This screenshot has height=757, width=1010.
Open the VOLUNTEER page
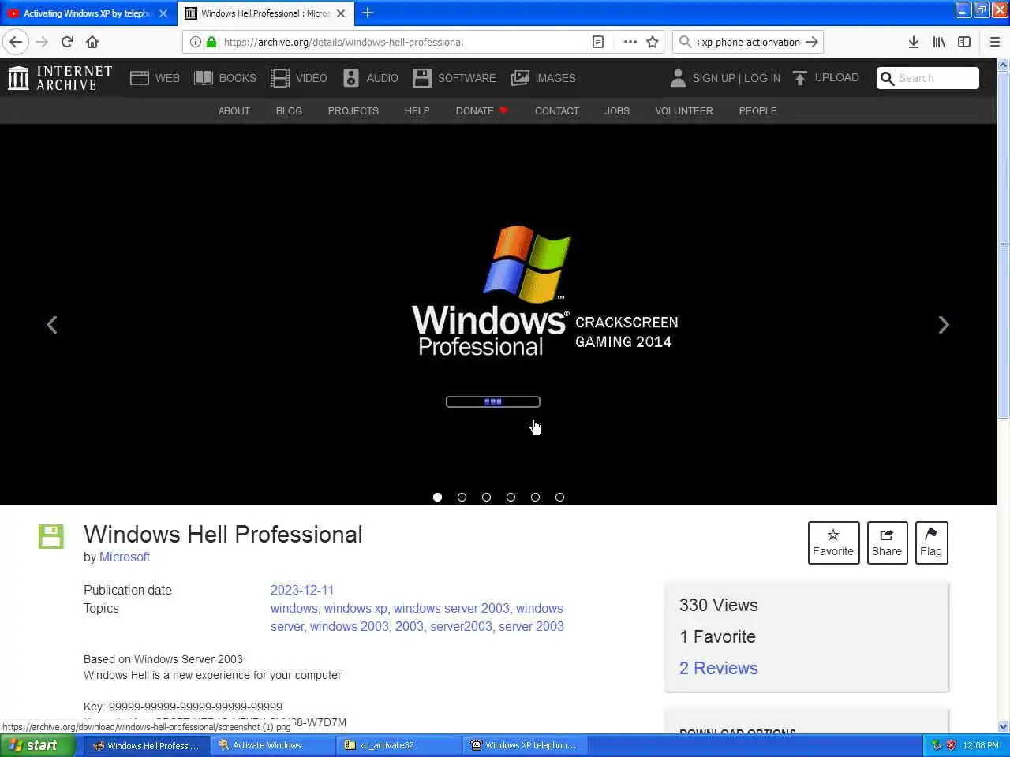tap(683, 111)
